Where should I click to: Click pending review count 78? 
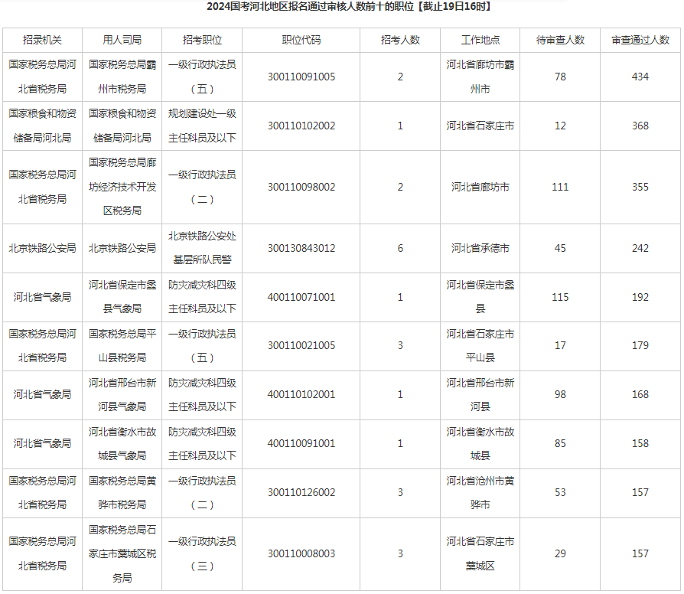pyautogui.click(x=560, y=77)
